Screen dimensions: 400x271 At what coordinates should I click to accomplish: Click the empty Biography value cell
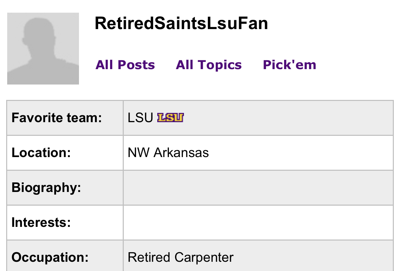[258, 188]
